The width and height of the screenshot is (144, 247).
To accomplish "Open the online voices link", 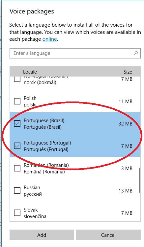I will [x=49, y=39].
